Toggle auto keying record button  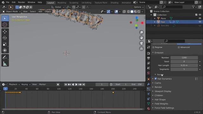58,85
